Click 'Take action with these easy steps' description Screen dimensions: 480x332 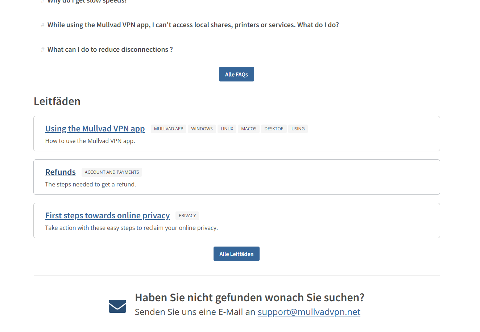click(x=131, y=228)
